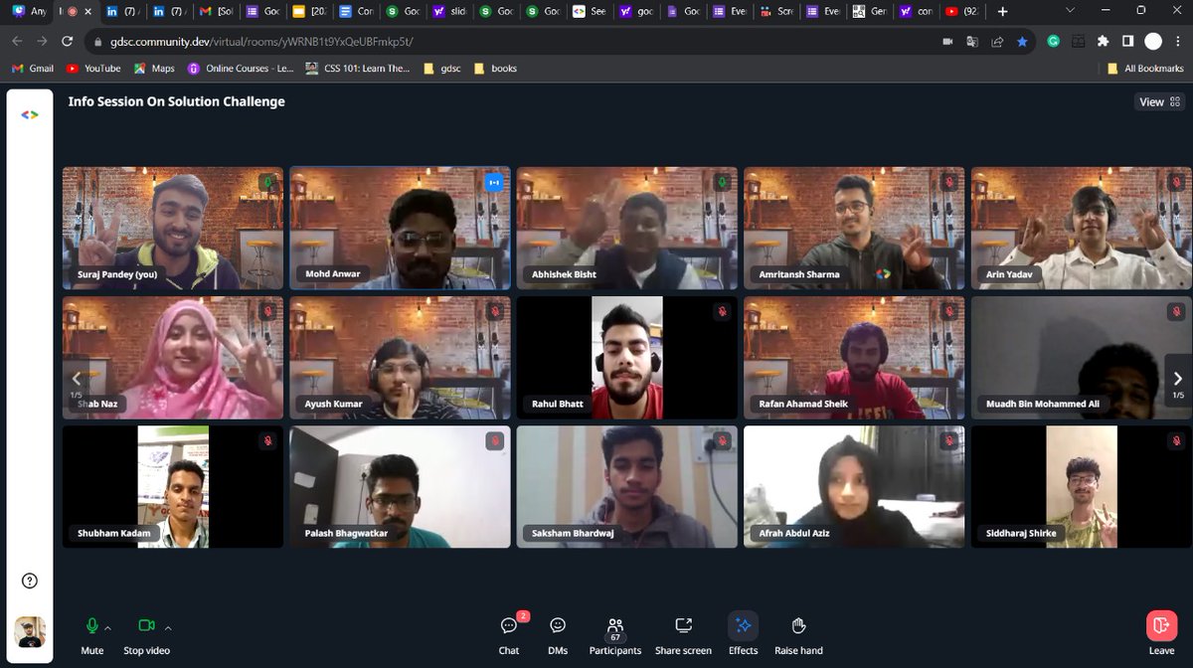Go to the previous page of participants
The image size is (1193, 668).
tap(77, 378)
